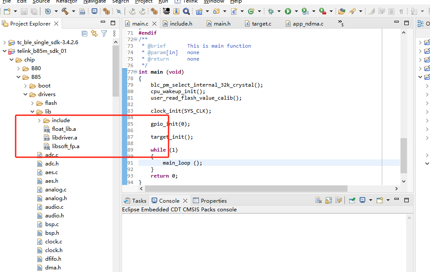
Task: Start debugging with the bug icon
Action: [271, 11]
